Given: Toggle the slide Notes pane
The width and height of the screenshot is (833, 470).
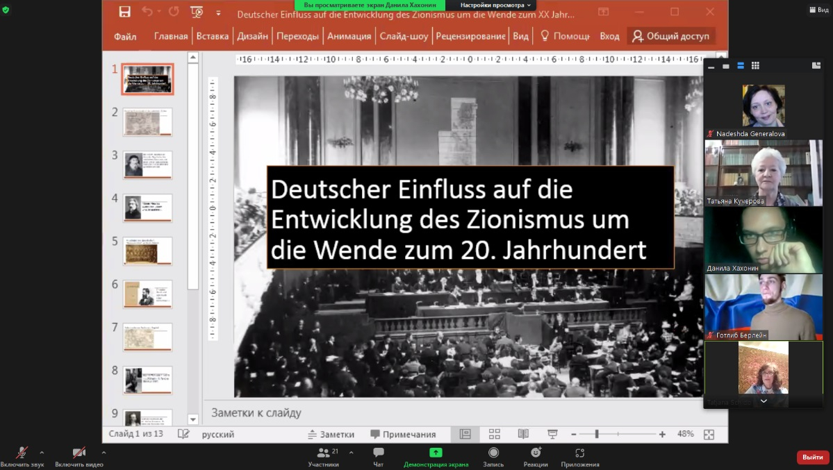Looking at the screenshot, I should [x=331, y=434].
